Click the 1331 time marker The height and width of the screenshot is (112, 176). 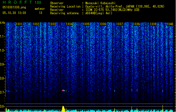[19, 24]
